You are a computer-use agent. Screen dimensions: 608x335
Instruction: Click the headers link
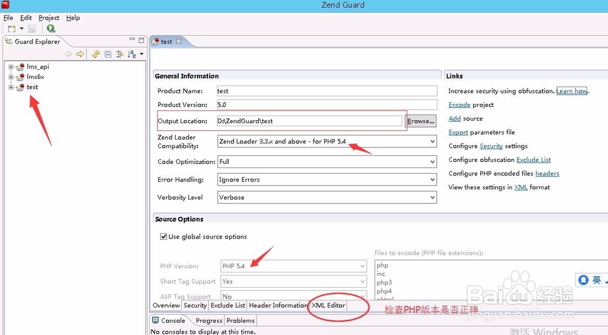click(547, 174)
